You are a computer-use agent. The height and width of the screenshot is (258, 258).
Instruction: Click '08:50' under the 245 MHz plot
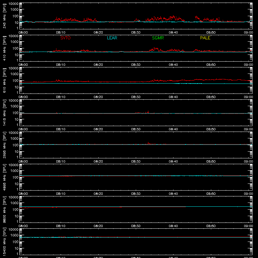(211, 33)
